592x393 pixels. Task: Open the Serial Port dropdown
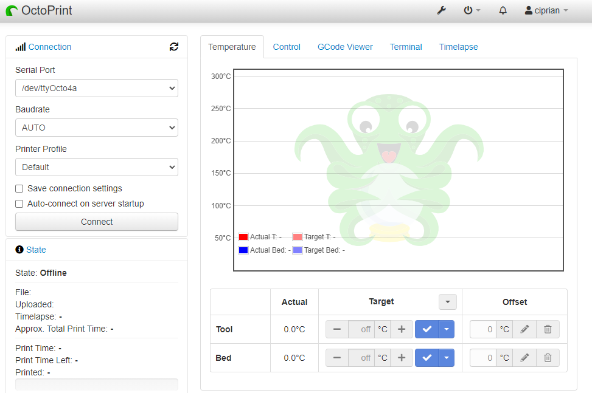[x=97, y=88]
